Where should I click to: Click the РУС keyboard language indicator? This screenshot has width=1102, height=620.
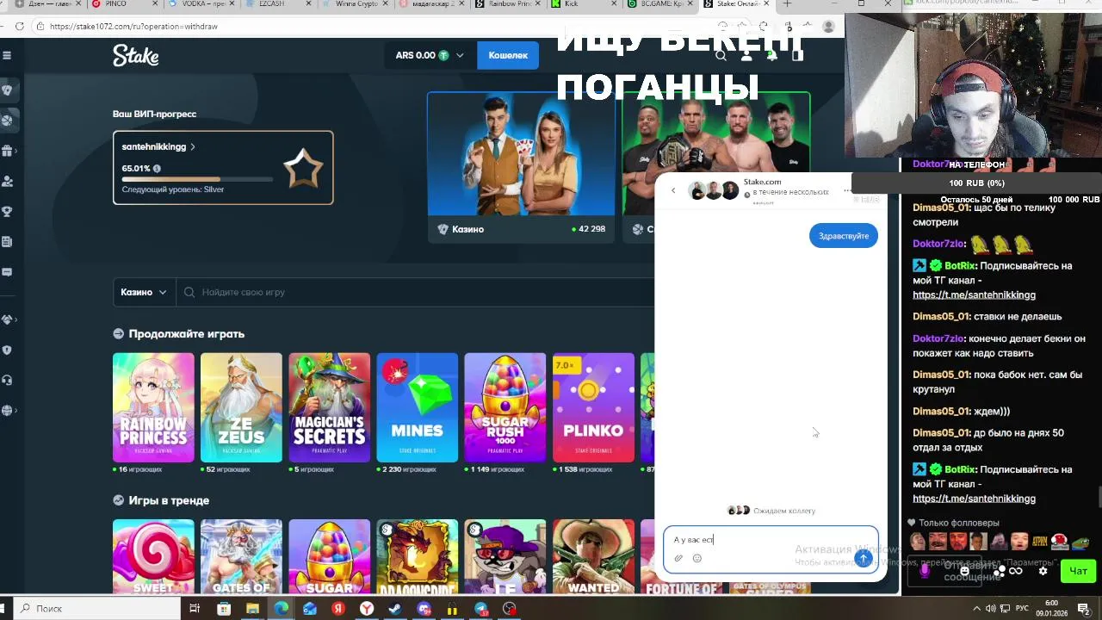click(1023, 609)
